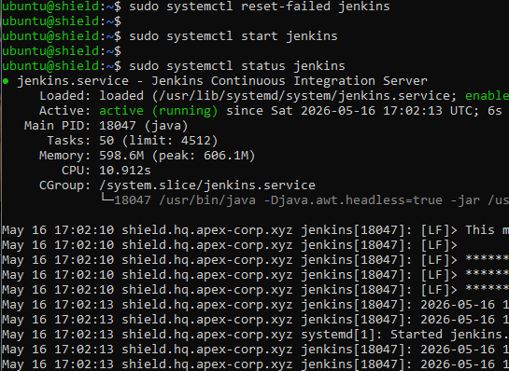Click the 'reset-failed' word in the first command
The image size is (509, 371).
pos(286,7)
